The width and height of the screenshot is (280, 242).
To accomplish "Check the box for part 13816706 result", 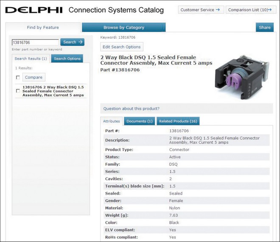I will [18, 91].
